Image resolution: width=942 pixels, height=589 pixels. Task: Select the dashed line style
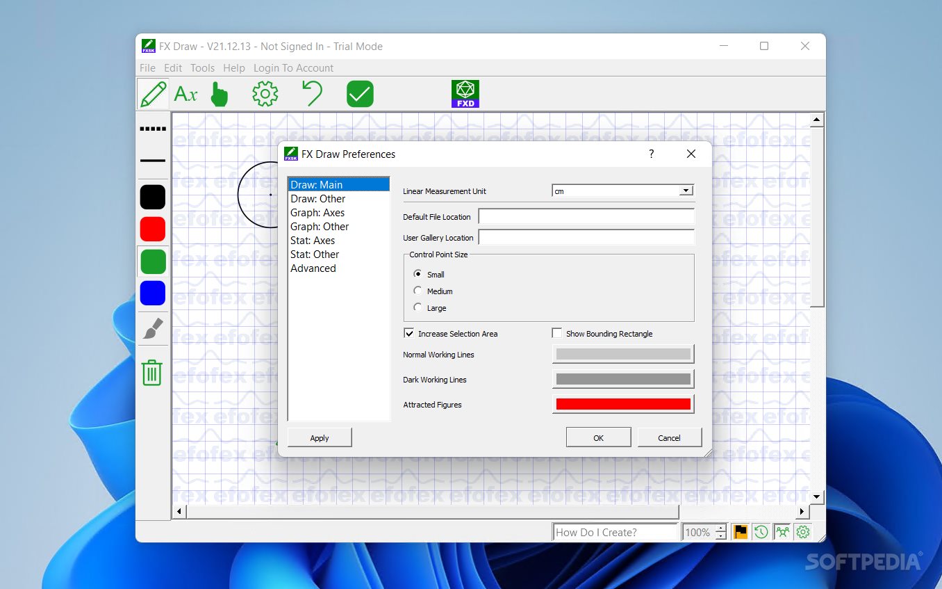(x=153, y=129)
